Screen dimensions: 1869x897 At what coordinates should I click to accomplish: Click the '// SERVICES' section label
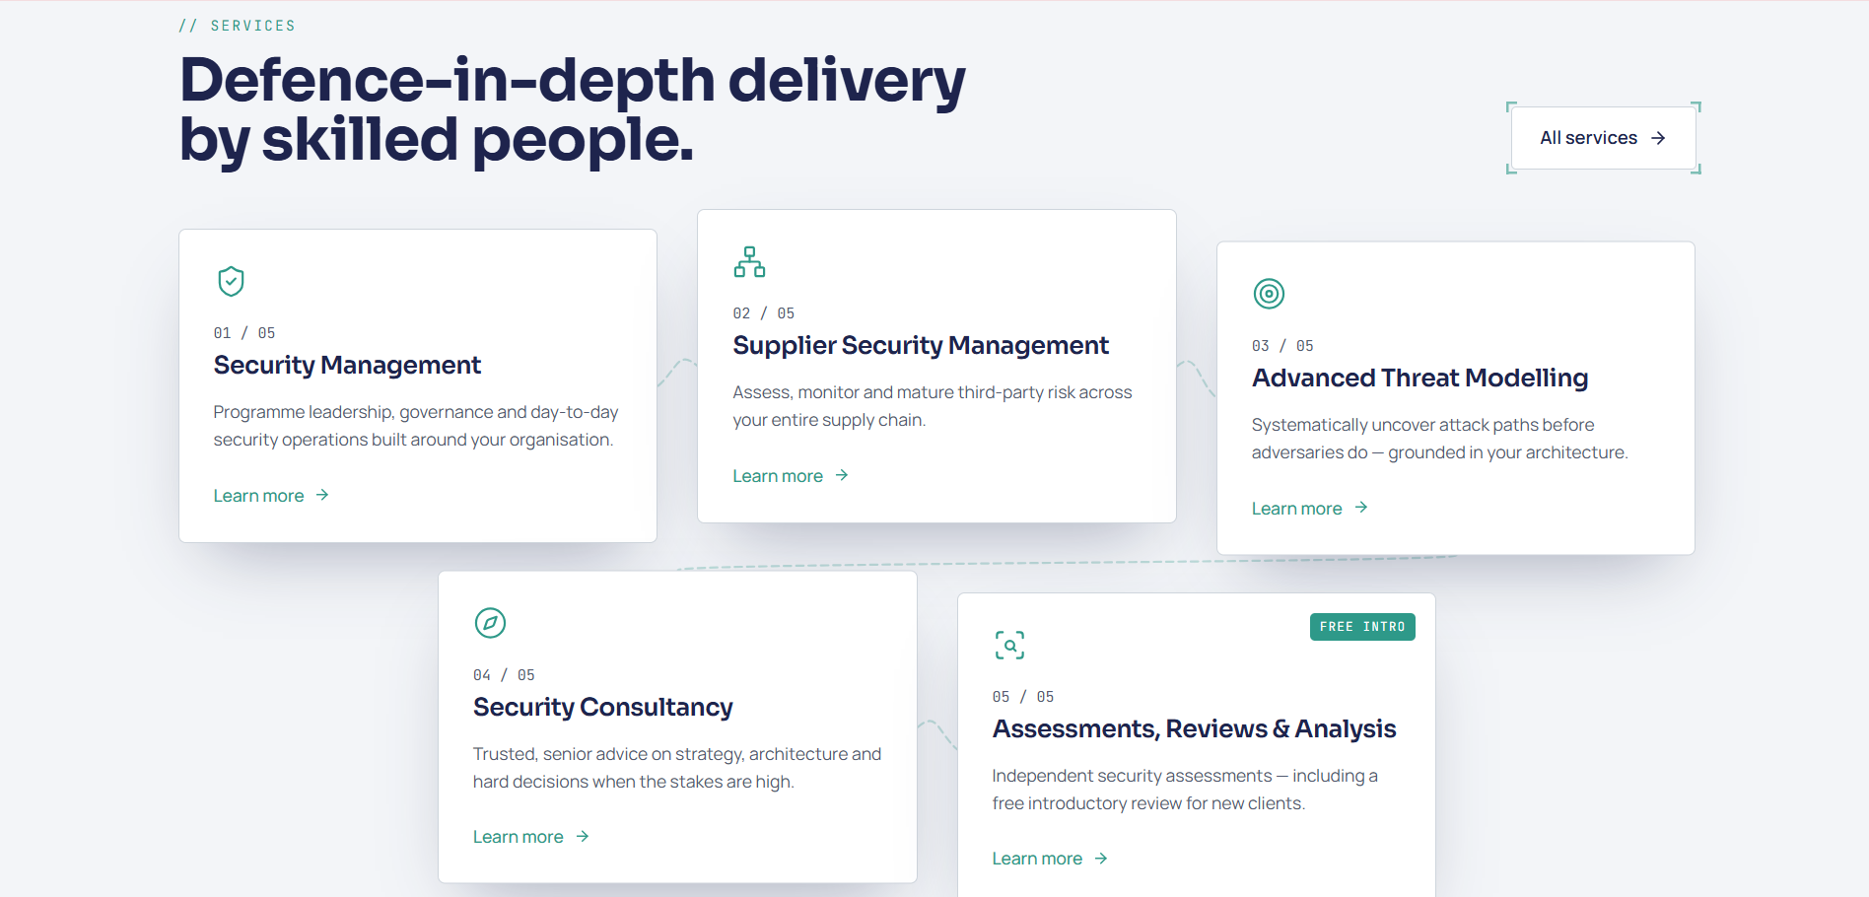(238, 26)
